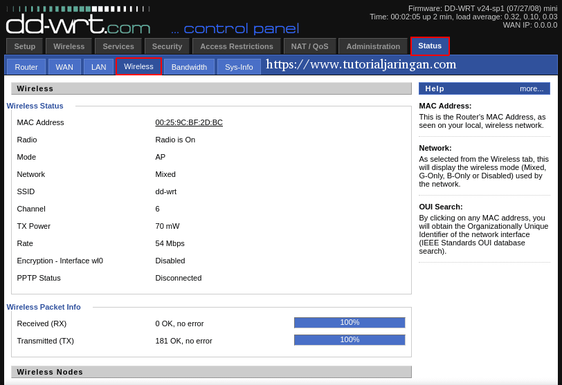The image size is (562, 385).
Task: Click the 'TX Power' row label
Action: pyautogui.click(x=34, y=226)
